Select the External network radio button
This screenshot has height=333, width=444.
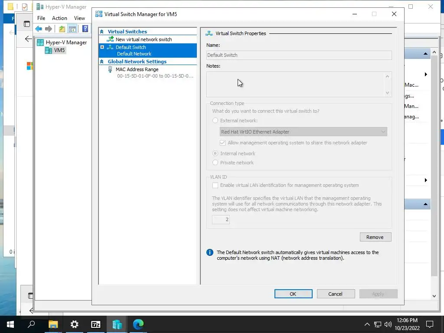(x=215, y=121)
